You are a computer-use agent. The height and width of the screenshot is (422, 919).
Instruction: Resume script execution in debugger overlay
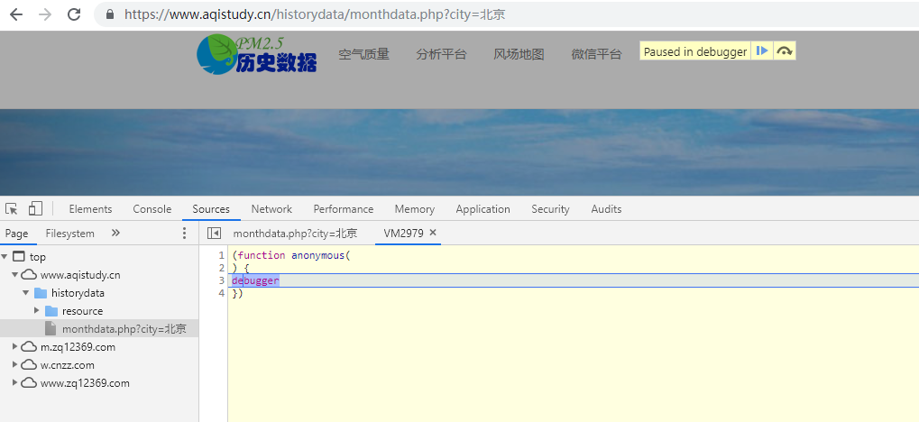tap(762, 51)
